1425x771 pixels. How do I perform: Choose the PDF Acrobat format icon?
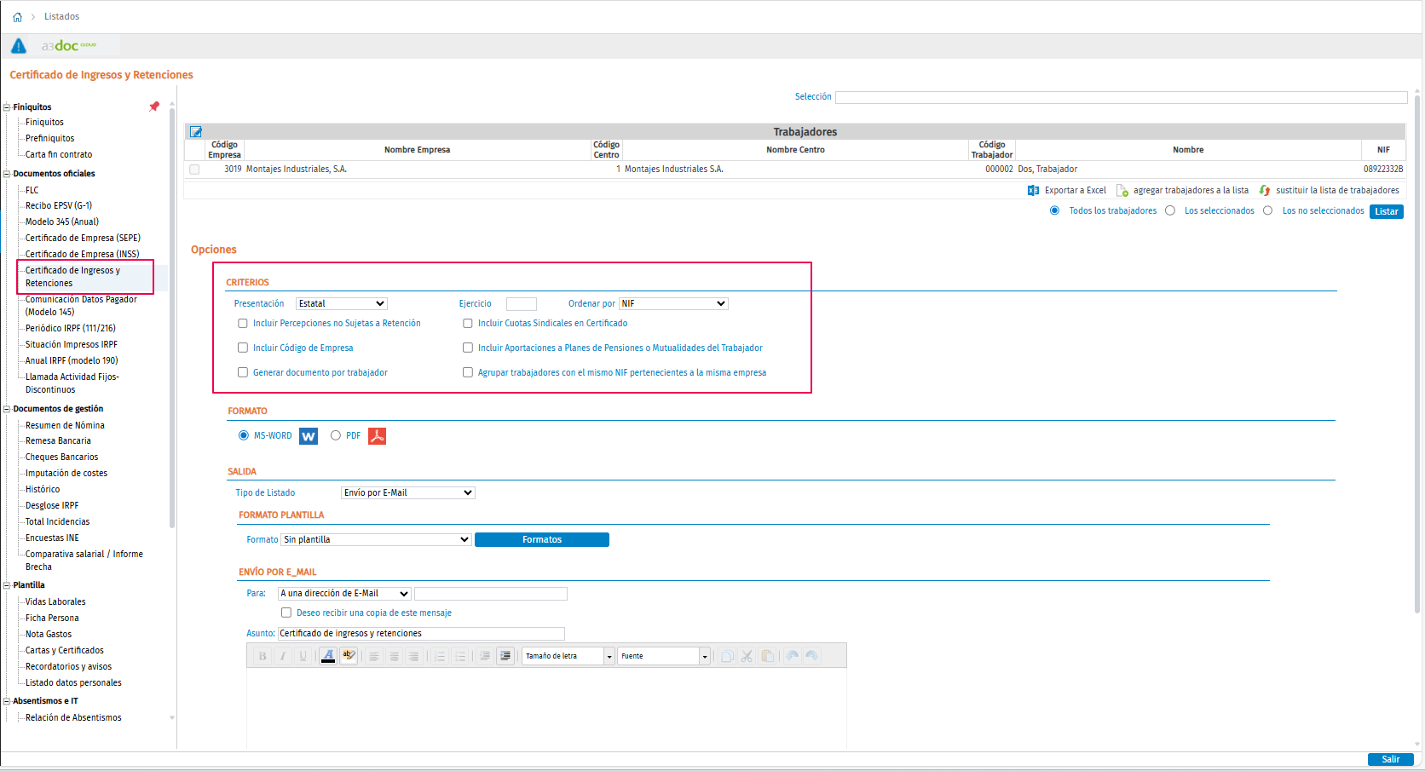point(377,436)
